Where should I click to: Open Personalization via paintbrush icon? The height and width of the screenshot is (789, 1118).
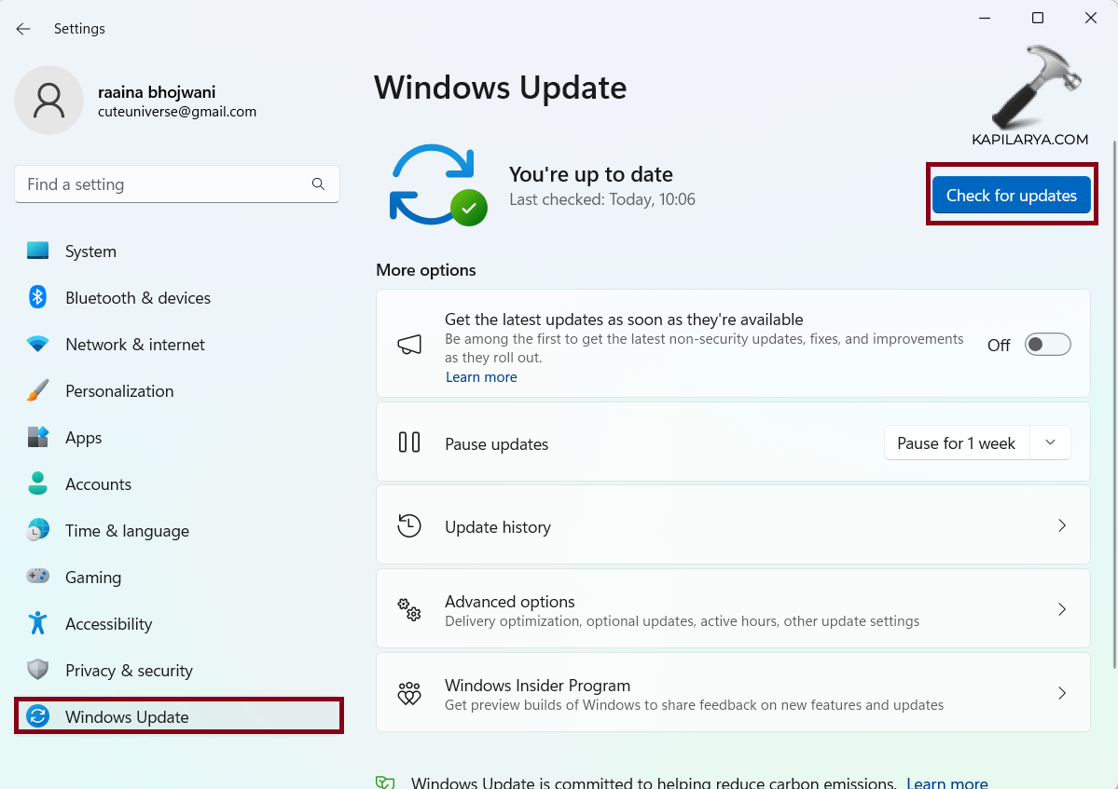coord(37,391)
